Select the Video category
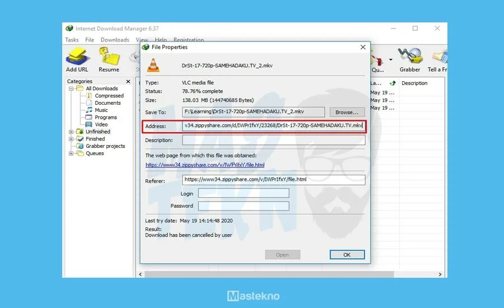This screenshot has width=504, height=308. click(101, 124)
